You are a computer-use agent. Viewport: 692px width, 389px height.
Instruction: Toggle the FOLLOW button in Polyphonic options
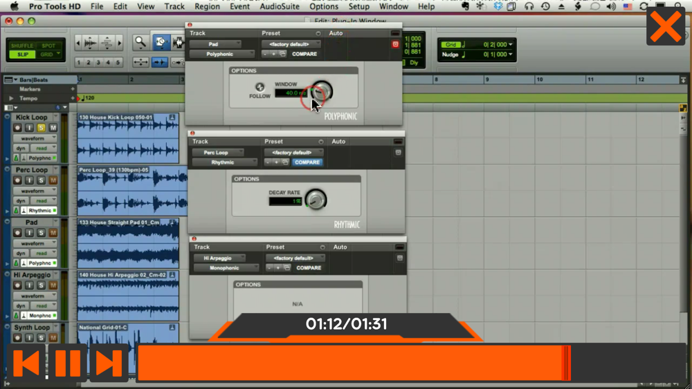(259, 87)
